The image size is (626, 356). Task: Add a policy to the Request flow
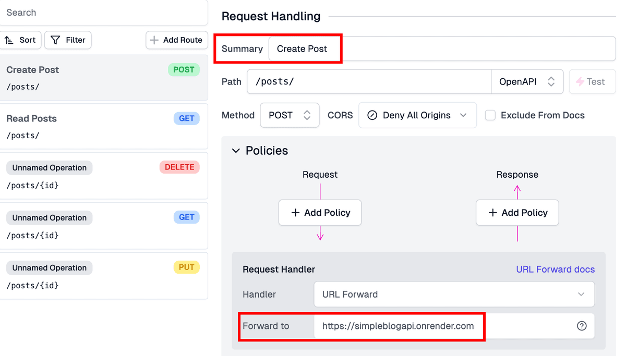[320, 213]
